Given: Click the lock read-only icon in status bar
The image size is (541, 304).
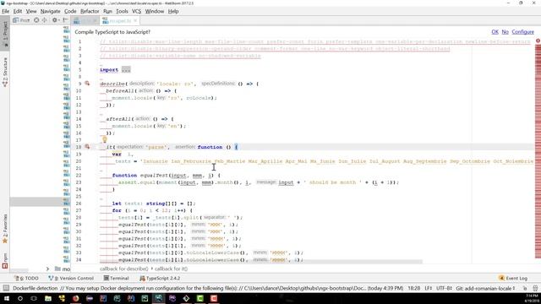Looking at the screenshot, I should pos(525,288).
